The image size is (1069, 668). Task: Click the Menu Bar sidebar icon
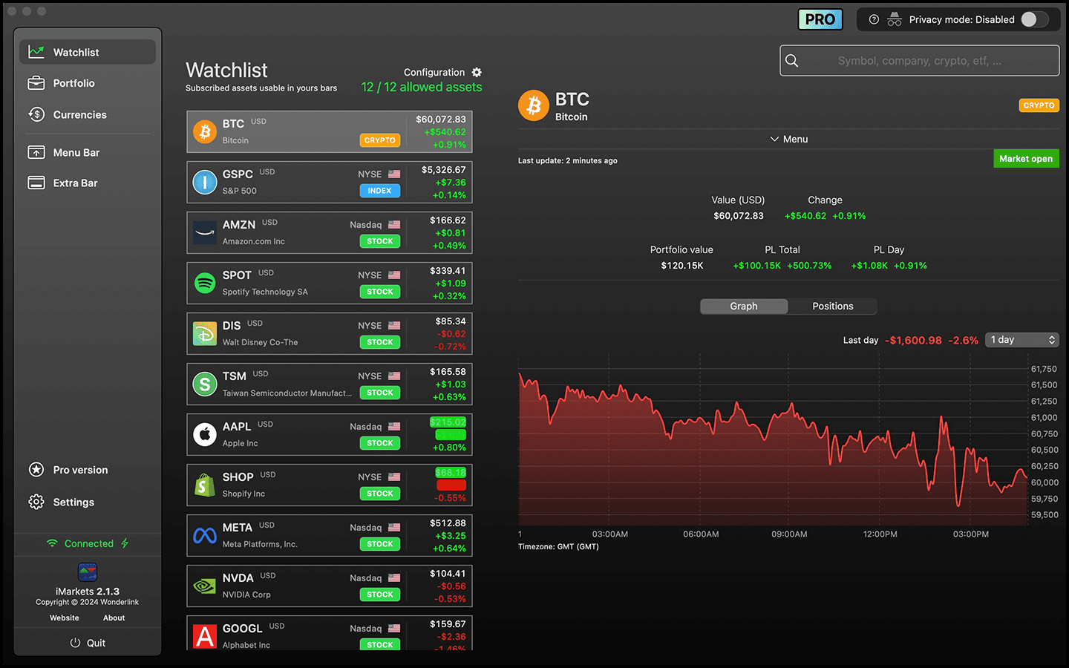(36, 152)
